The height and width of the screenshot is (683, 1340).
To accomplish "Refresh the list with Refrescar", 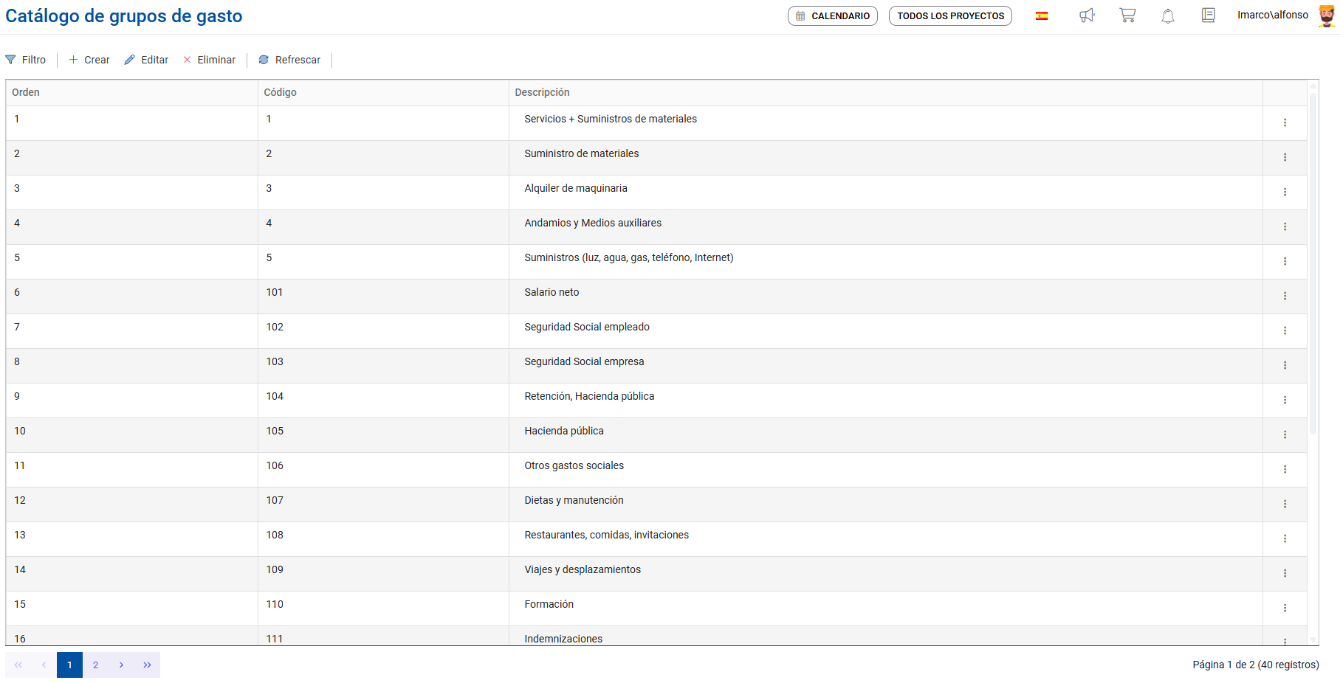I will pos(289,60).
